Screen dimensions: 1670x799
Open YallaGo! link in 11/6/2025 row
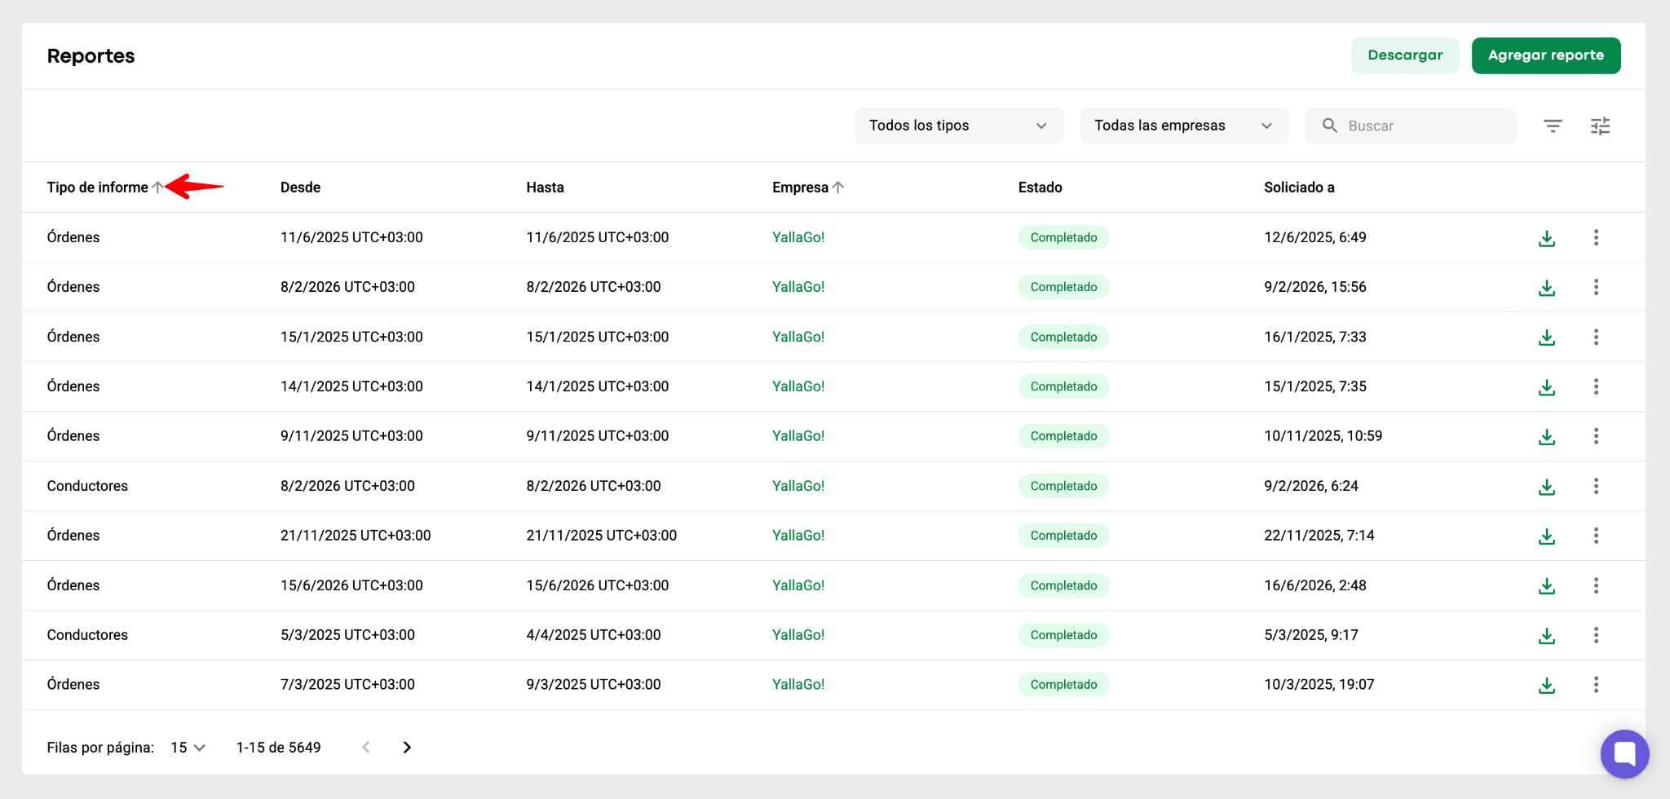tap(798, 237)
